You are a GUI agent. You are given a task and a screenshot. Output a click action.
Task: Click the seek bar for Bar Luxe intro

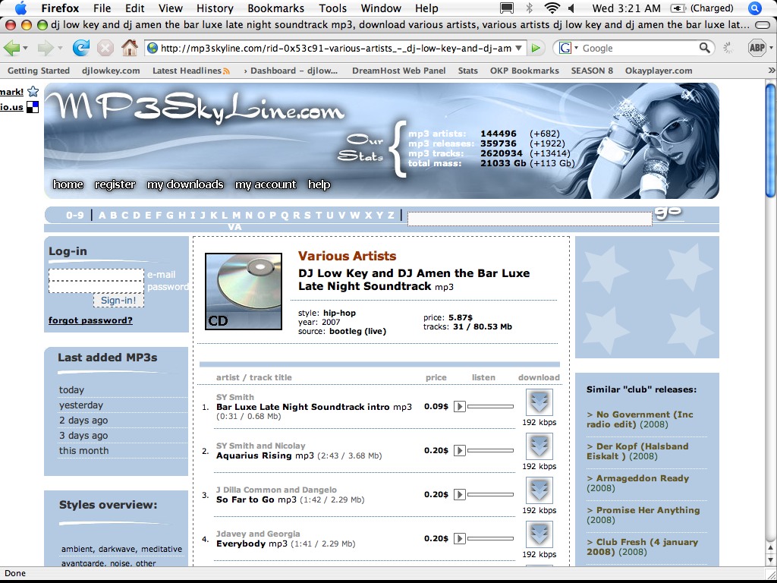[490, 407]
